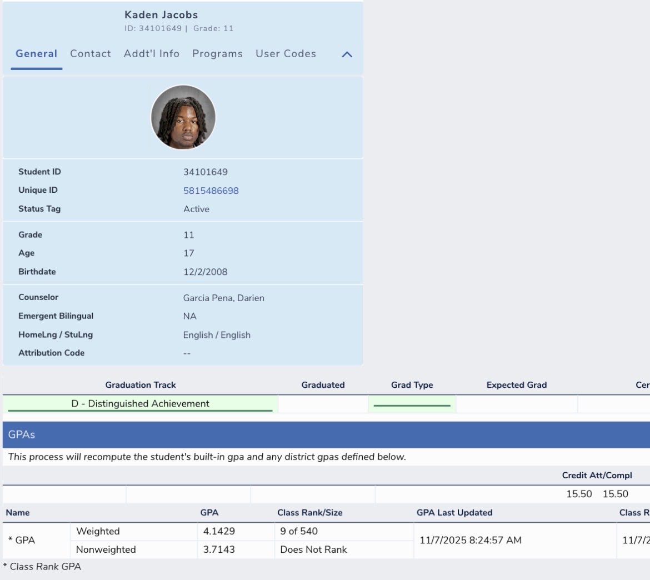The image size is (650, 580).
Task: Click the GPA Last Updated column header
Action: tap(454, 513)
